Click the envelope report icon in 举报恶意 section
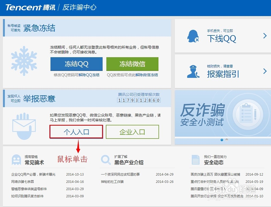The image size is (271, 207). pos(24,125)
